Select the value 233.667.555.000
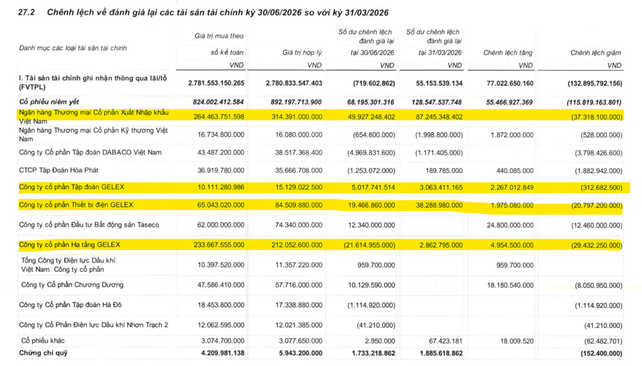The width and height of the screenshot is (642, 366). 219,245
